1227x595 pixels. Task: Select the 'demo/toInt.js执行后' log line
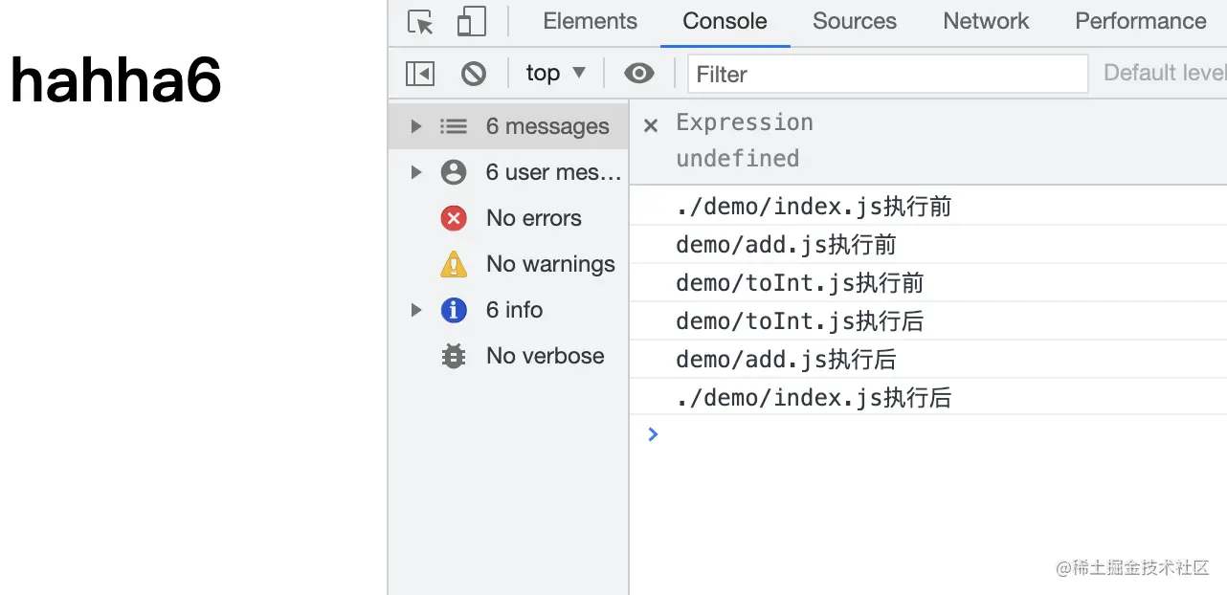click(x=928, y=321)
